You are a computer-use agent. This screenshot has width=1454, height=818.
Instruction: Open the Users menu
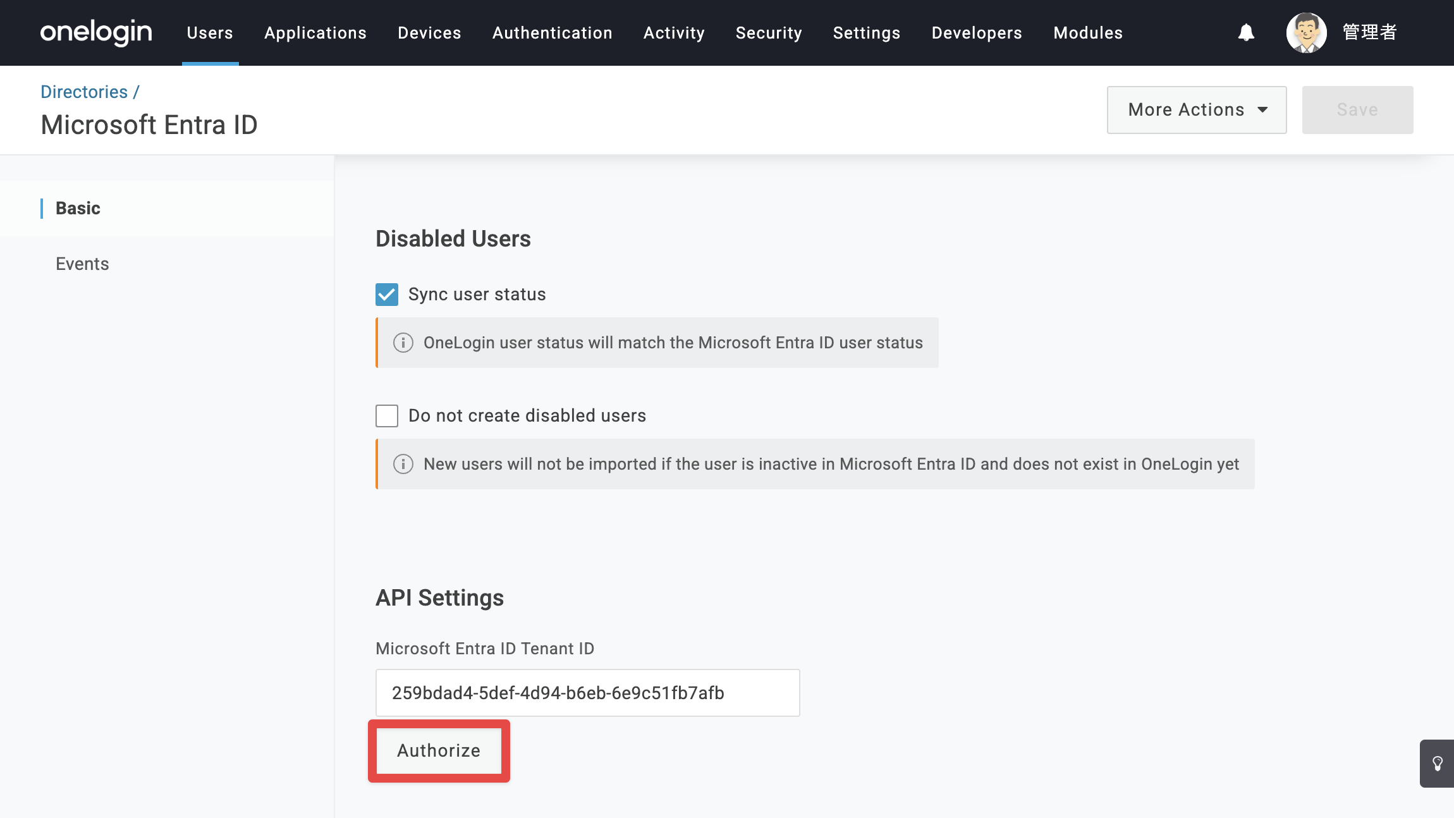click(210, 33)
